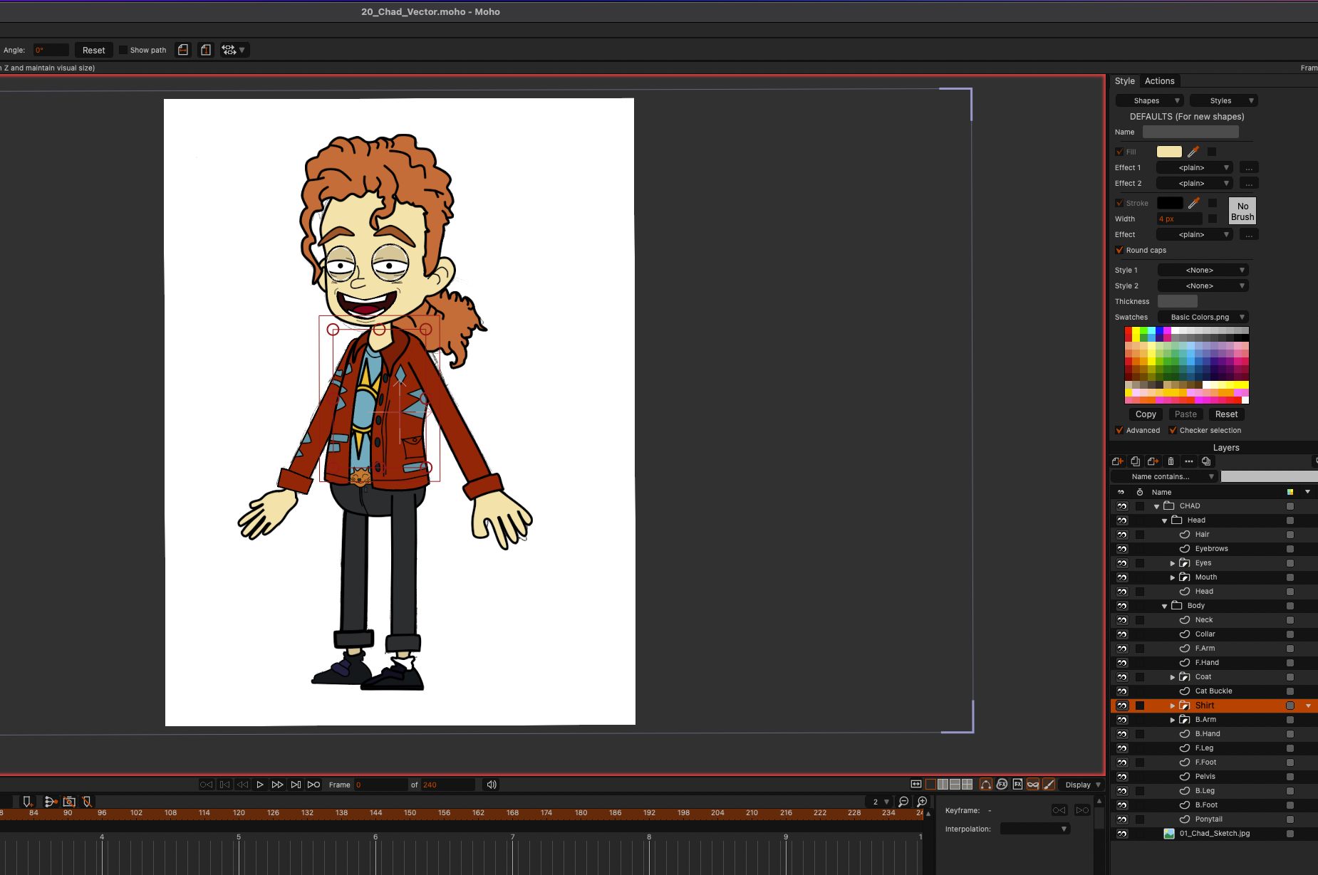The image size is (1318, 875).
Task: Collapse the CHAD group layer
Action: pyautogui.click(x=1156, y=507)
